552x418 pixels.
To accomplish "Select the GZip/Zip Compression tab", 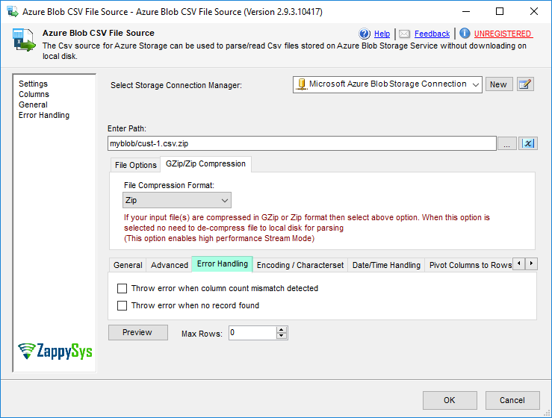I will [x=205, y=164].
